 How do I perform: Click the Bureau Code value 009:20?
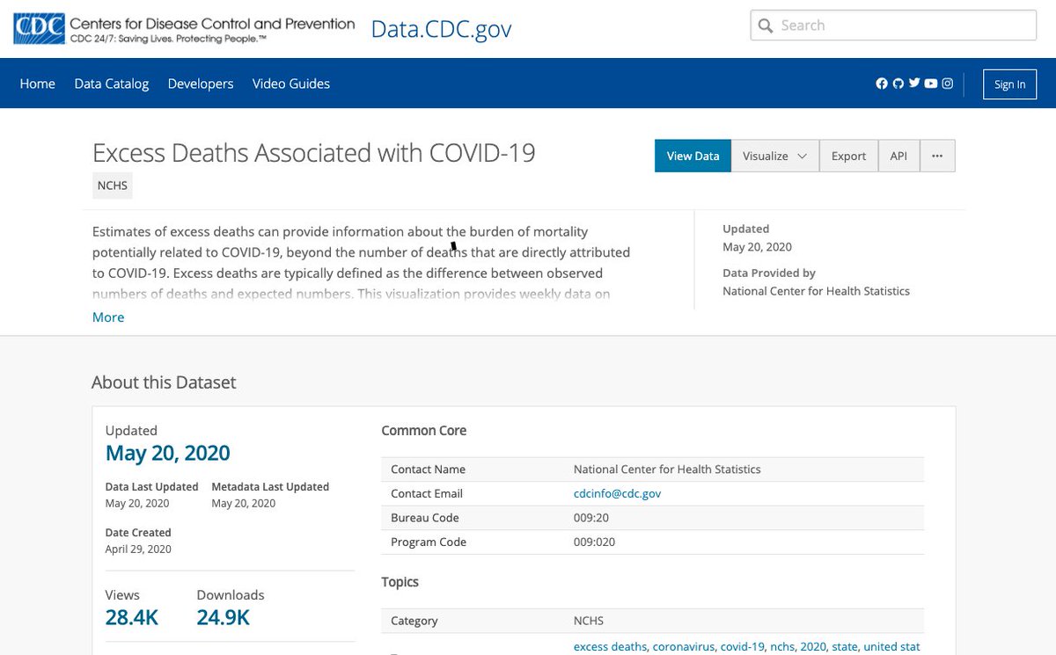point(591,518)
